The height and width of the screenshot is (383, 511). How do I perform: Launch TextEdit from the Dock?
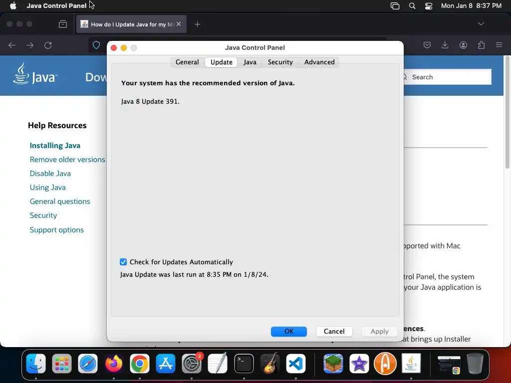(x=218, y=363)
